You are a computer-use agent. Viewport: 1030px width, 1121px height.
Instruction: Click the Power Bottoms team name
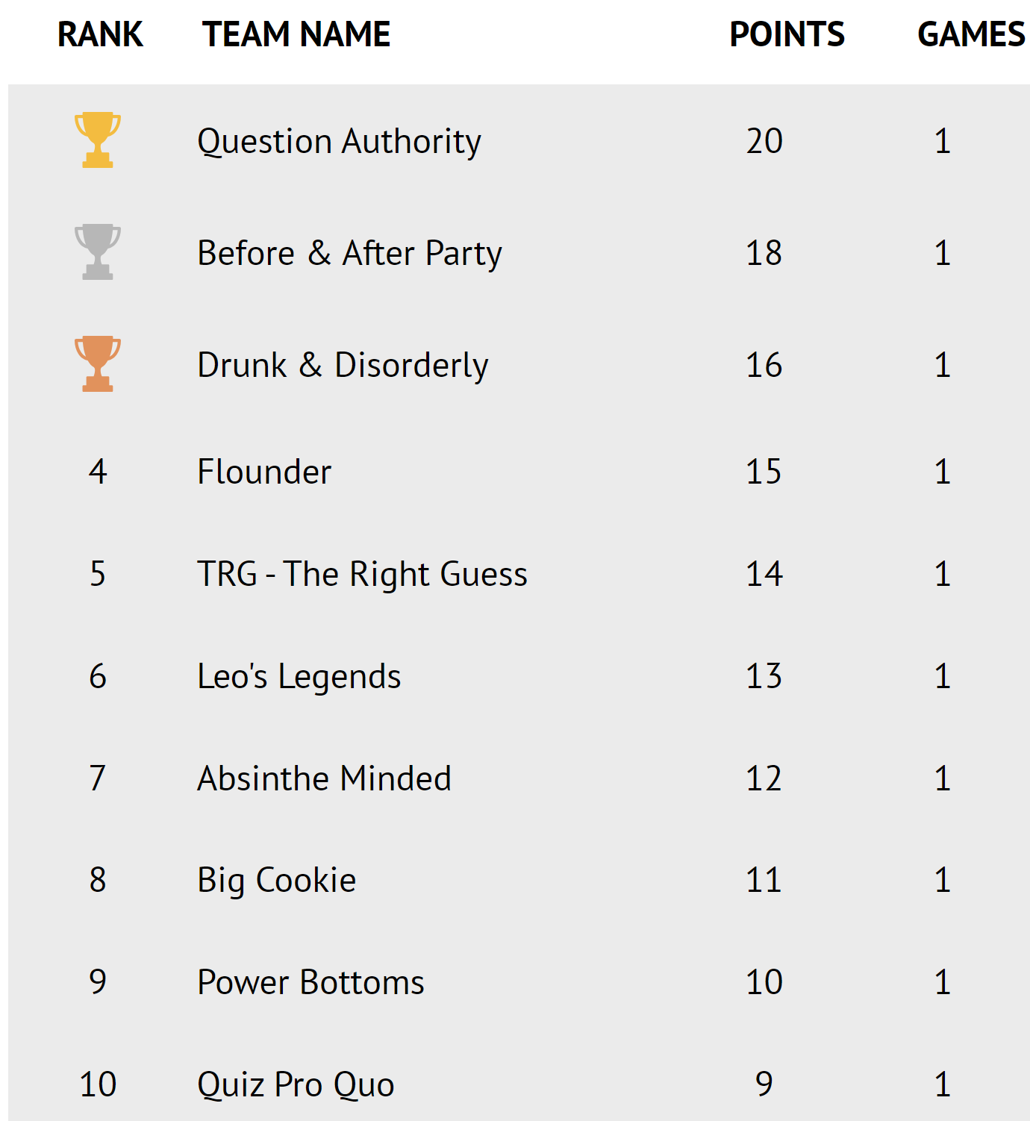pos(310,982)
